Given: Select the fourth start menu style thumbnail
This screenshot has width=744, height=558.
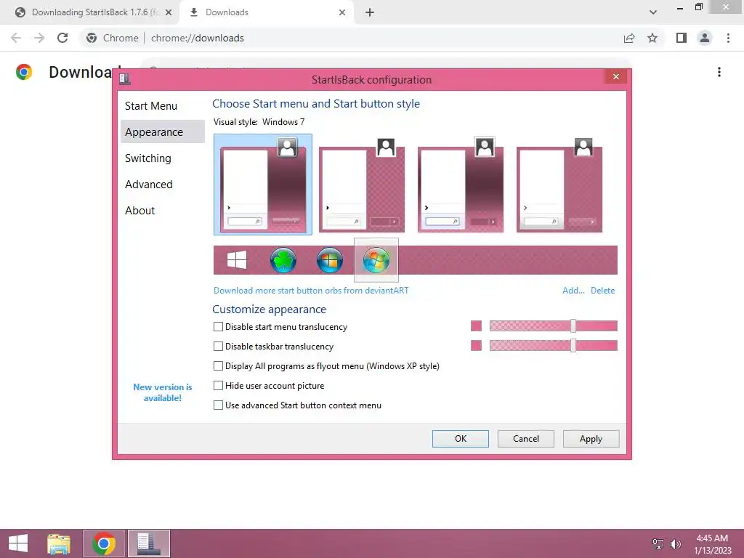Looking at the screenshot, I should 559,185.
